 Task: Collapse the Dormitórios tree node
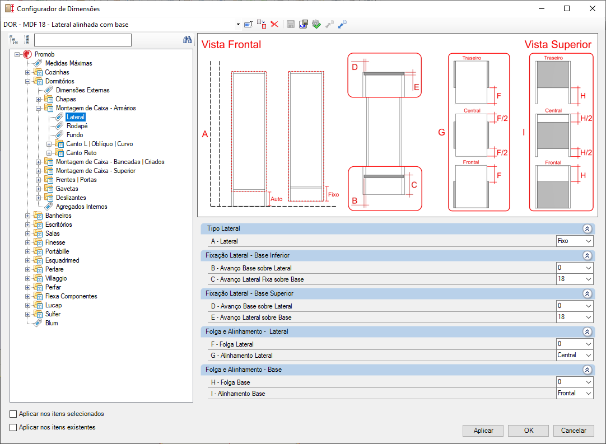click(x=28, y=81)
